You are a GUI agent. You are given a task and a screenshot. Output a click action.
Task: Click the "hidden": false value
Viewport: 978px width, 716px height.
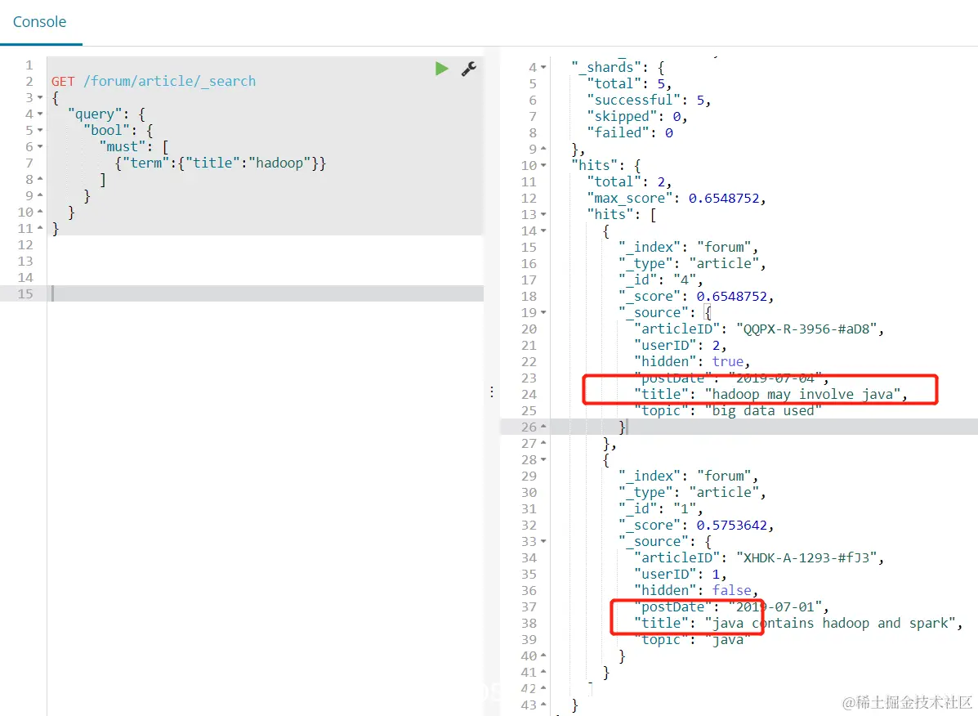coord(731,591)
